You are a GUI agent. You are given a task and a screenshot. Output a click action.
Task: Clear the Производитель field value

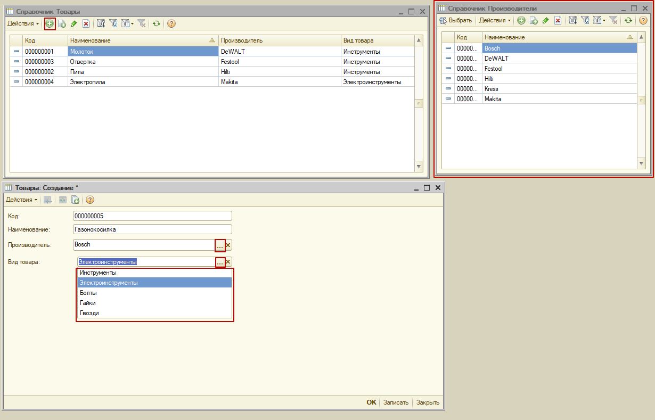tap(228, 245)
